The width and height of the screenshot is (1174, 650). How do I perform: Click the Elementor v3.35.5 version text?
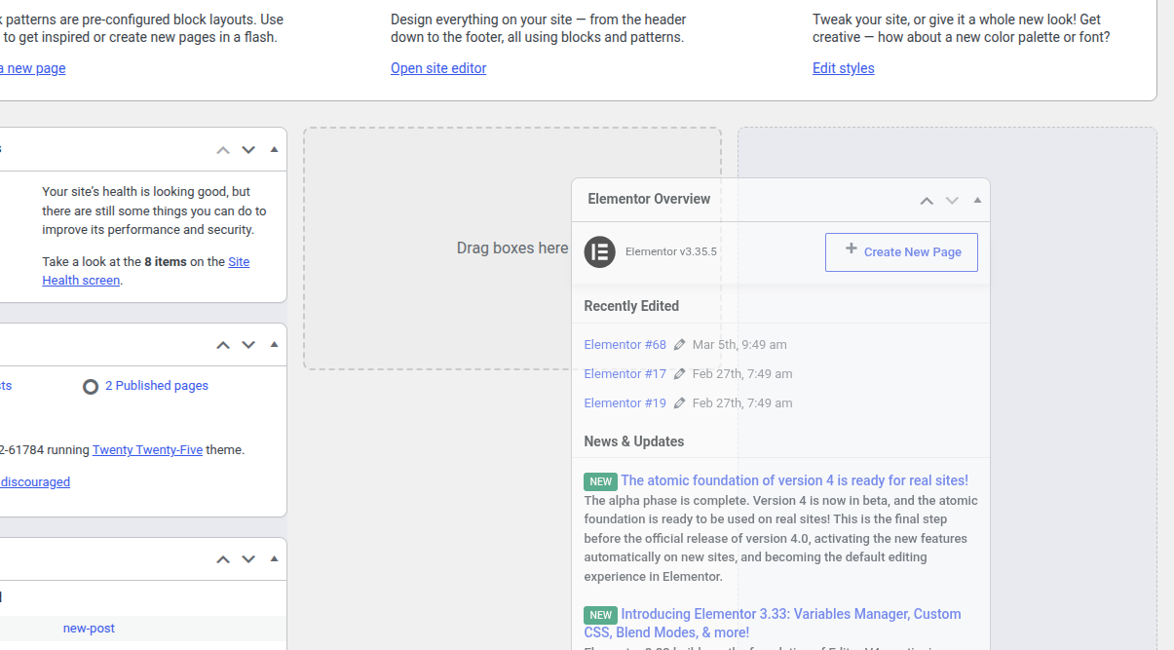click(671, 251)
